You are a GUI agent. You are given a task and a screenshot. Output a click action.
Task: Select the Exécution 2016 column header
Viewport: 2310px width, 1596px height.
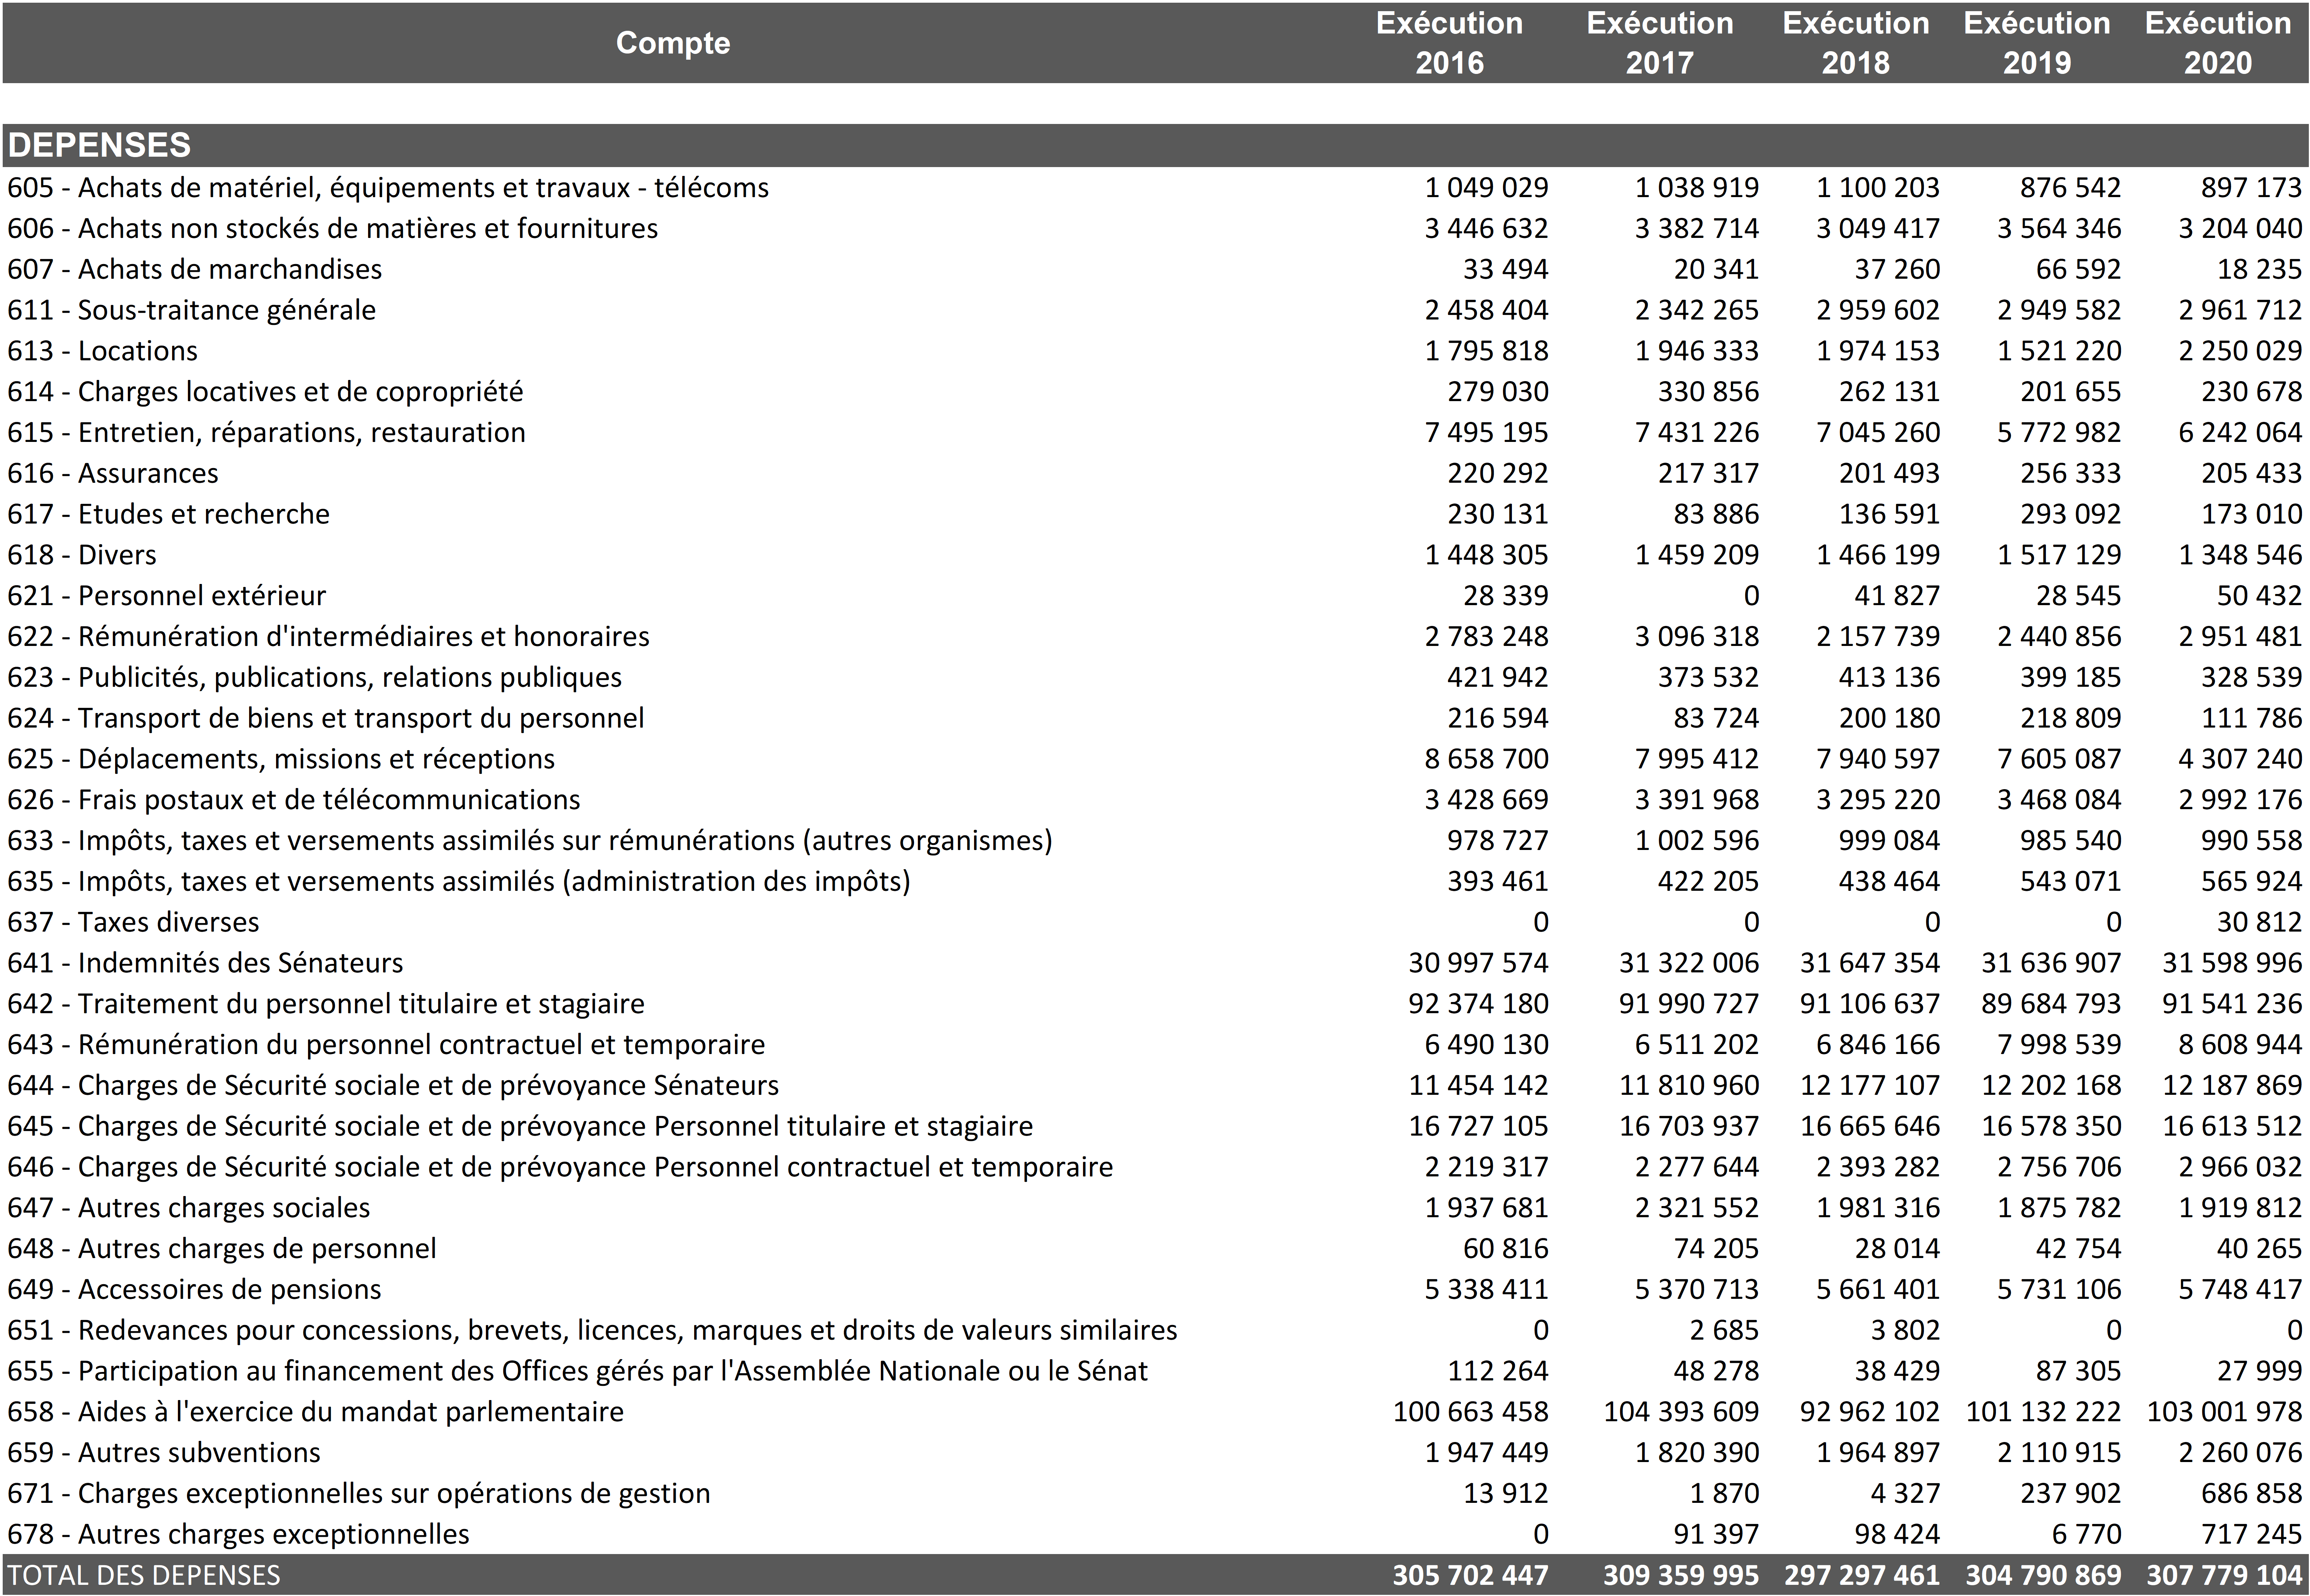[1449, 43]
